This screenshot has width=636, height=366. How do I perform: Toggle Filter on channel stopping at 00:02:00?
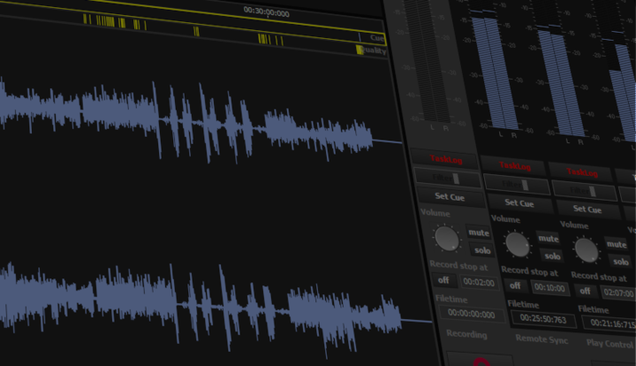pyautogui.click(x=448, y=178)
